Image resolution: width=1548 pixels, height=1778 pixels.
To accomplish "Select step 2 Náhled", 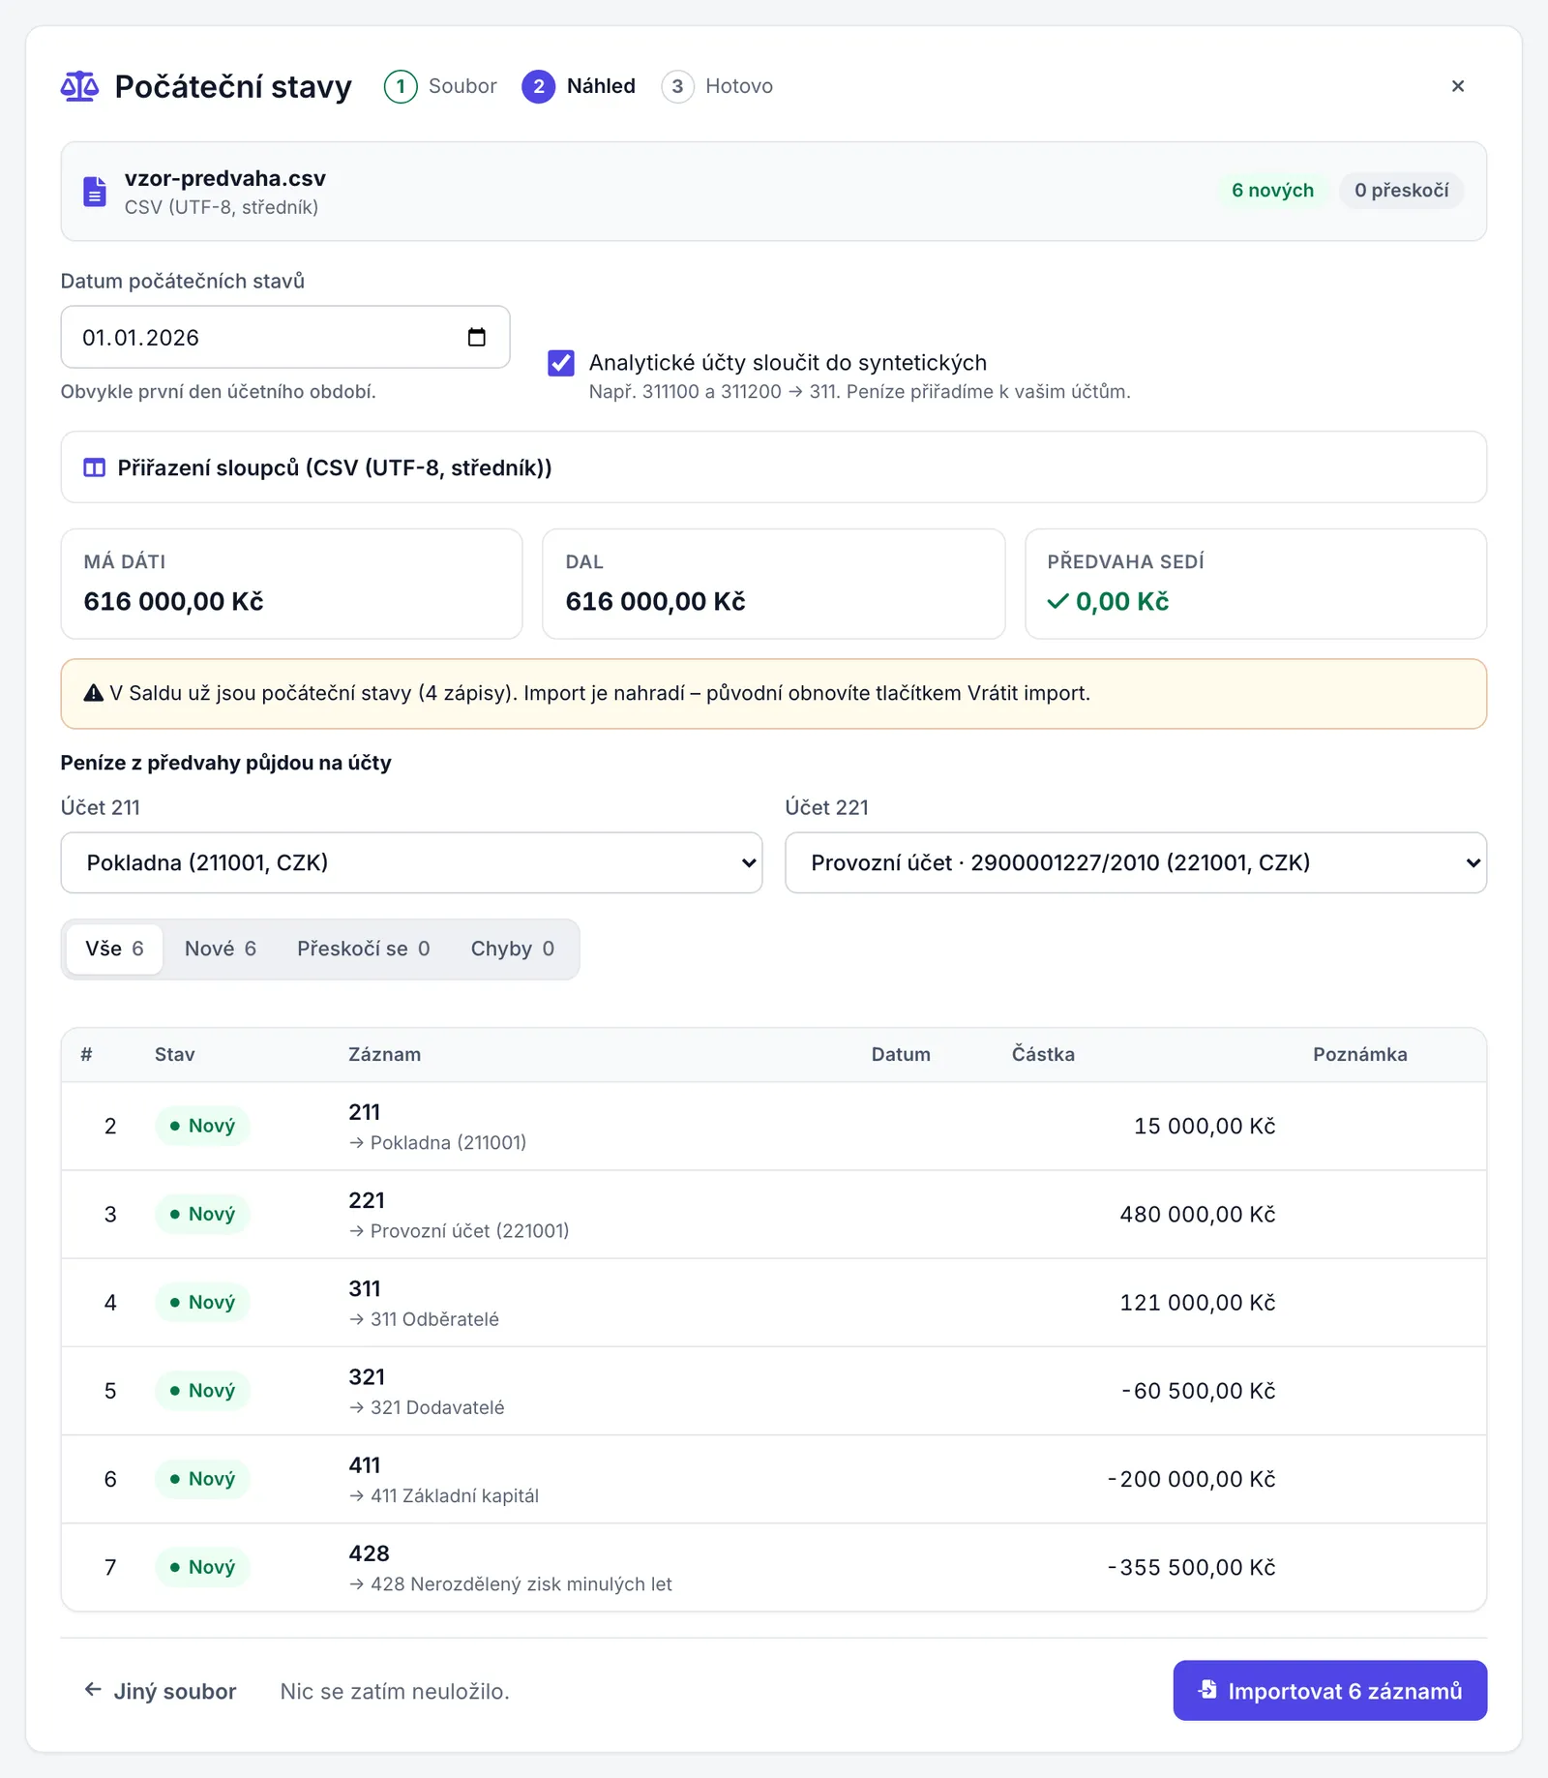I will click(x=579, y=86).
